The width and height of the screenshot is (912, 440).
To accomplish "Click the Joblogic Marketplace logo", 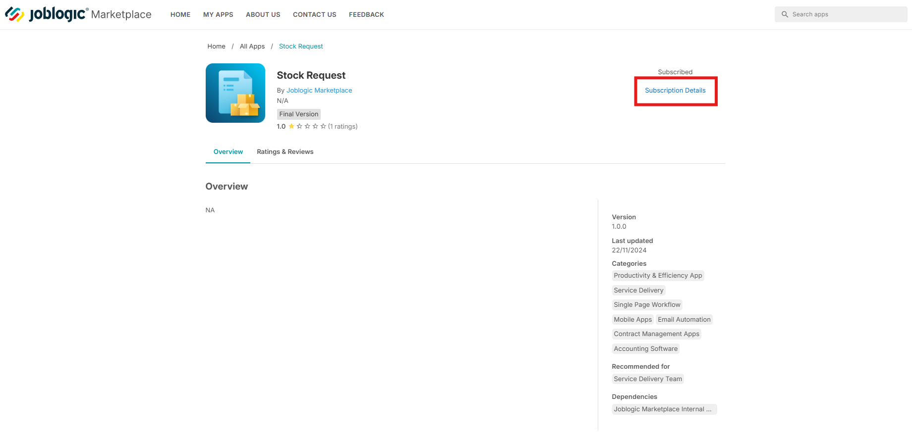I will 78,14.
